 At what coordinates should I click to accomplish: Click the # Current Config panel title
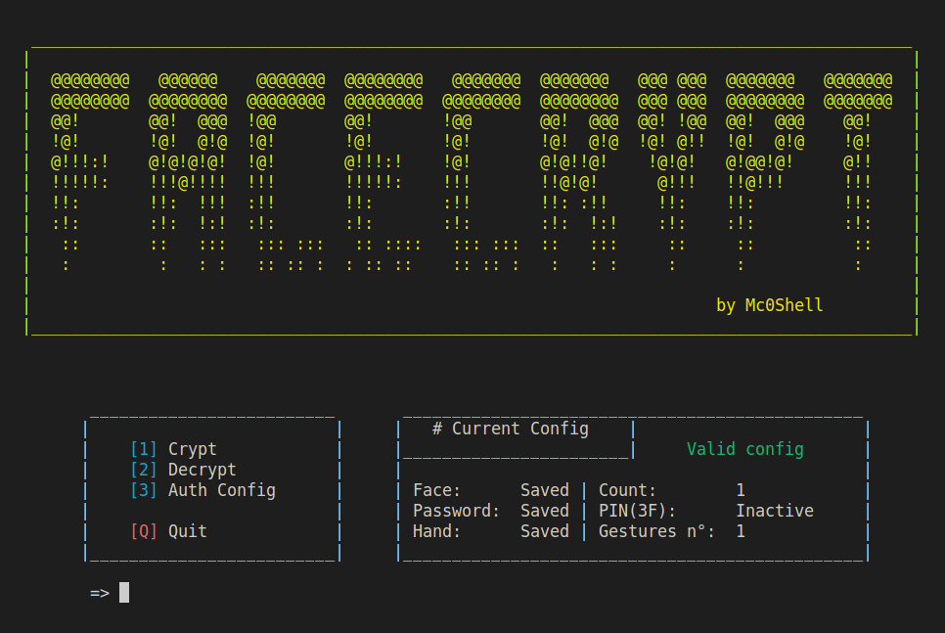click(x=511, y=428)
